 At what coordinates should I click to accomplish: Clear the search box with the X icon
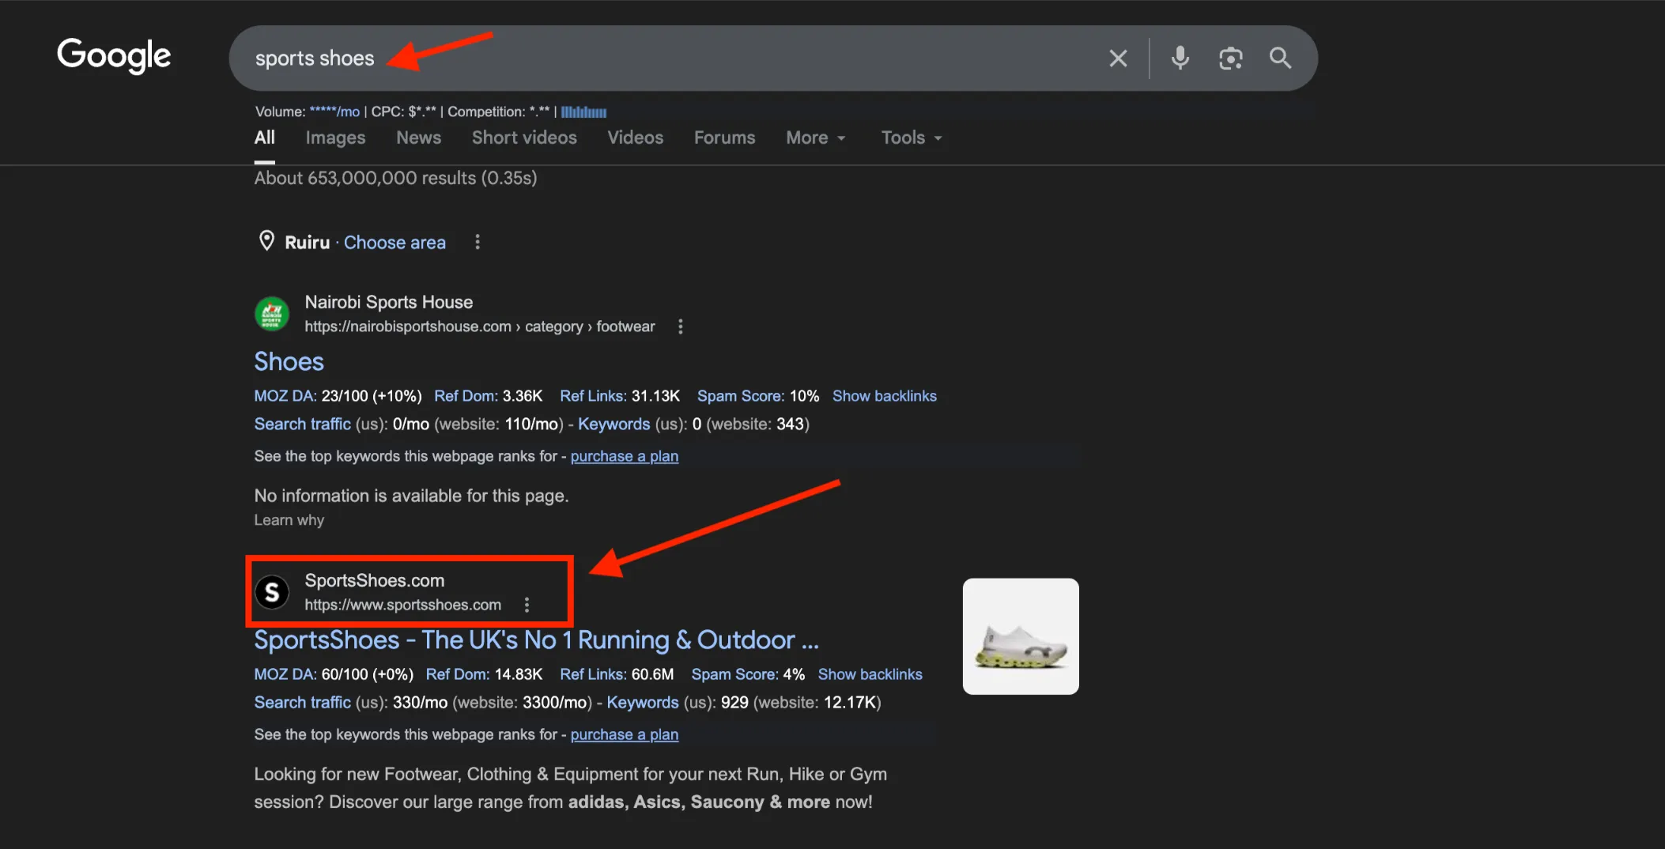1118,58
